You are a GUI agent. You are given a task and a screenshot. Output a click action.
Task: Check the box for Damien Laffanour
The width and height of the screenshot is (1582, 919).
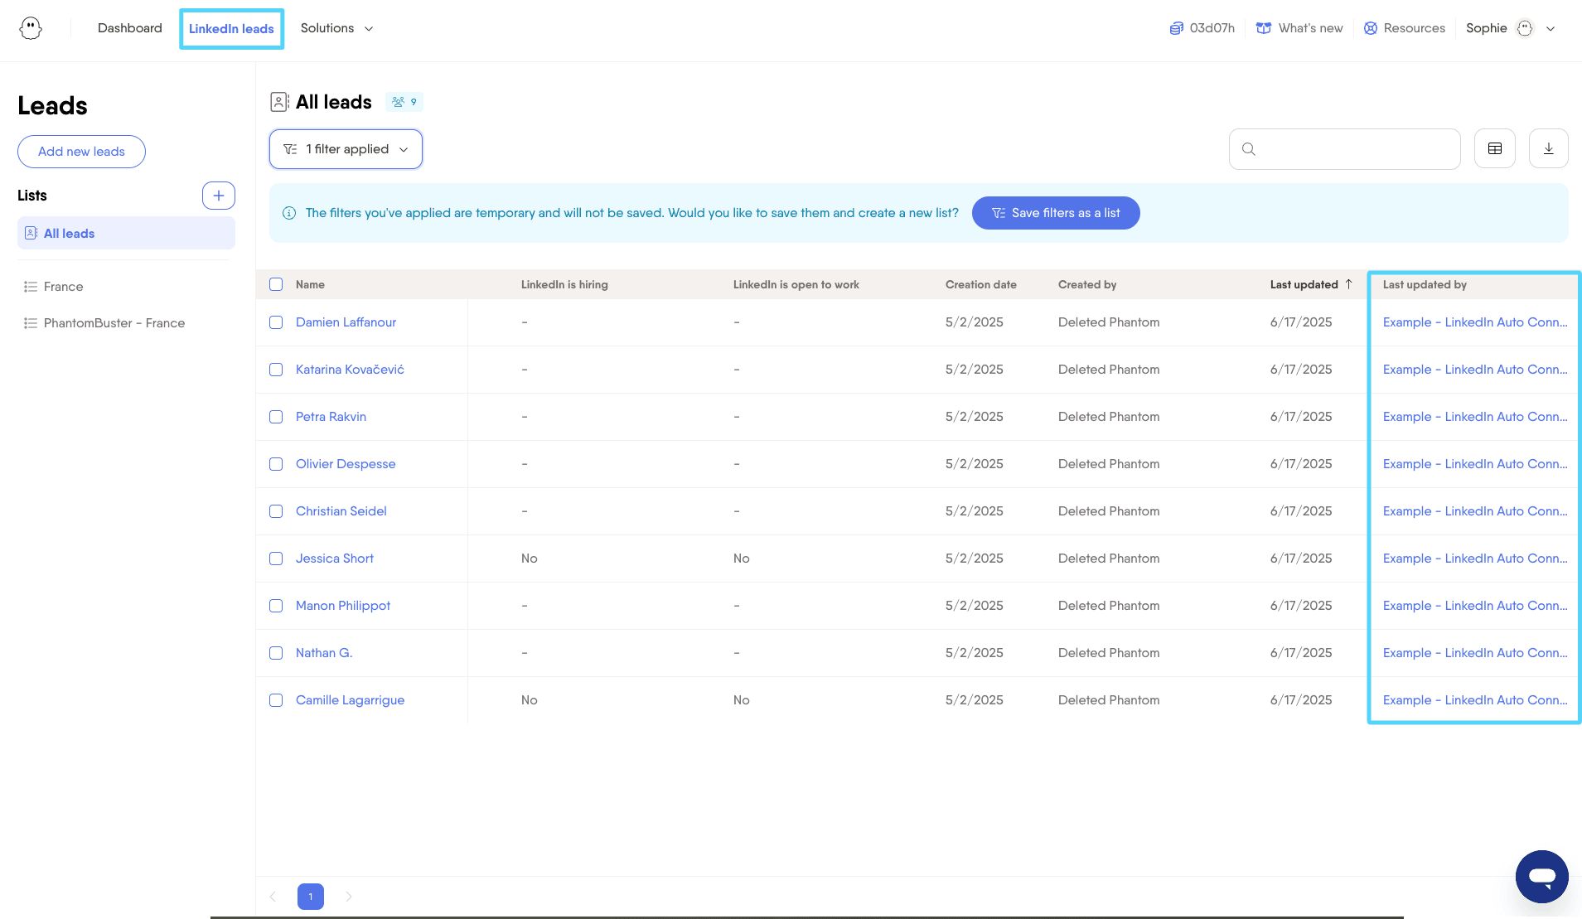coord(276,322)
